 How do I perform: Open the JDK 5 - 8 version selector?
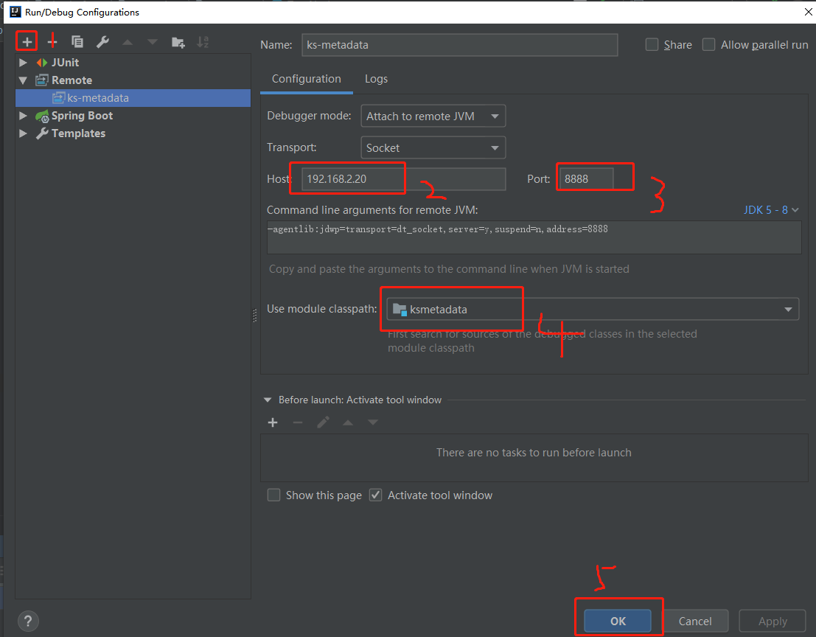[x=771, y=210]
